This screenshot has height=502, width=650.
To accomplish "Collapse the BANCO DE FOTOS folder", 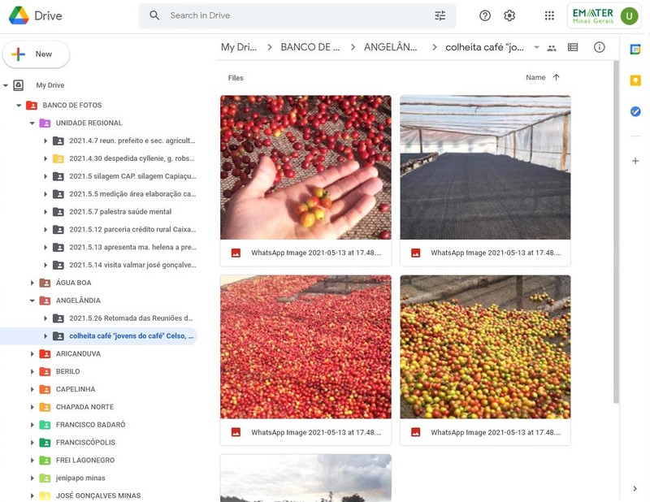I will [19, 106].
